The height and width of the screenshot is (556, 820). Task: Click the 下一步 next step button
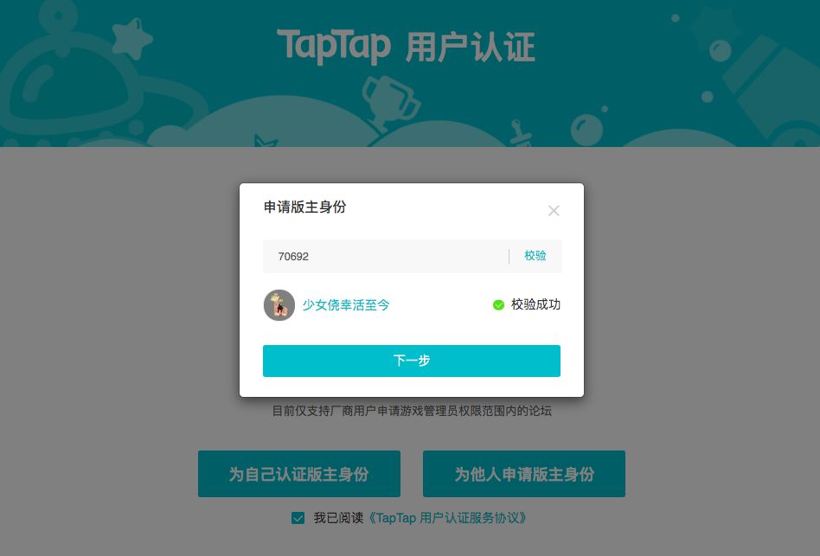point(412,361)
